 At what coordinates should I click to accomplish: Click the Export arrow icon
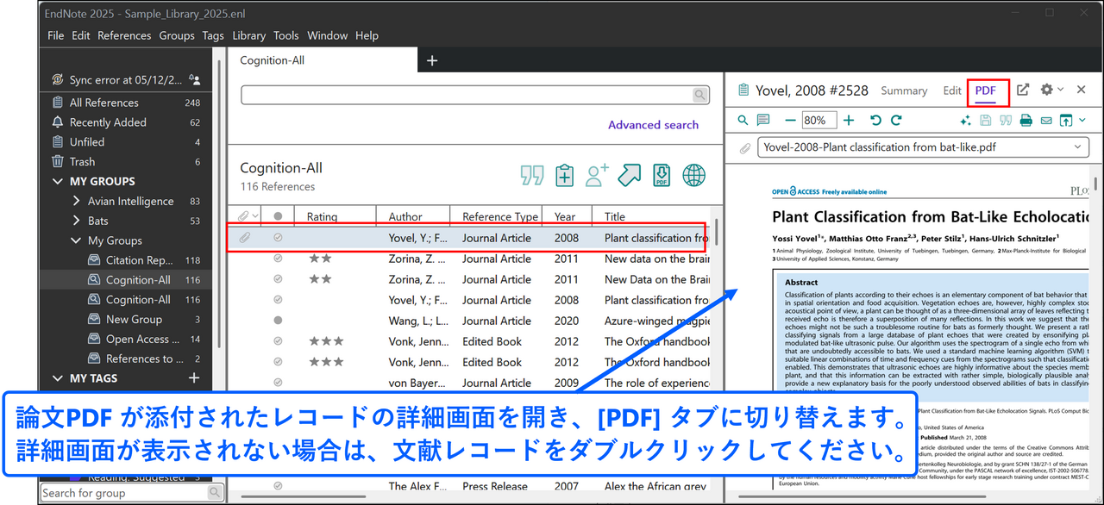click(x=630, y=175)
